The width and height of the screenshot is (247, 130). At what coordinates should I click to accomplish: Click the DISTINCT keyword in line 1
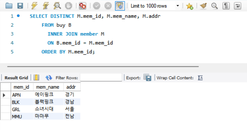click(62, 16)
